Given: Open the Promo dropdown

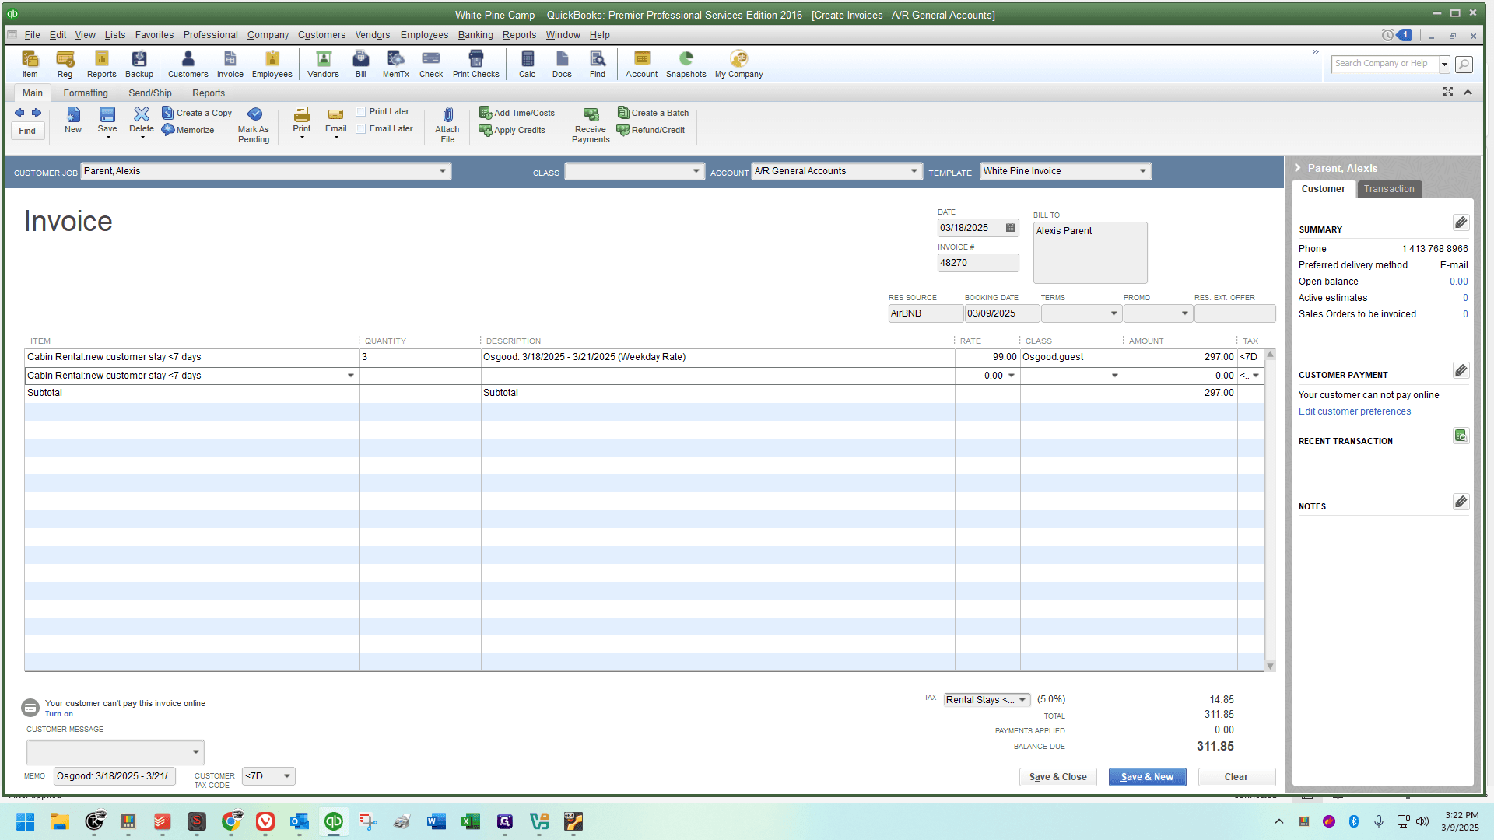Looking at the screenshot, I should [1184, 313].
